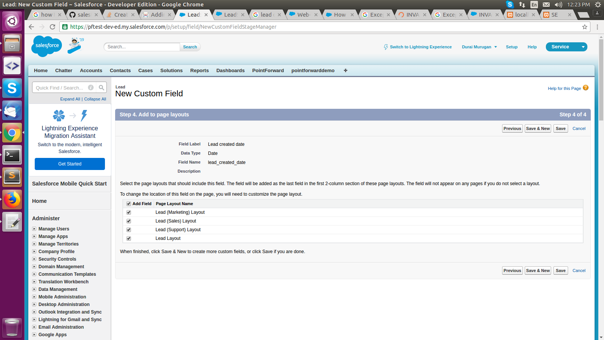
Task: Open the Trash in the dock
Action: [x=12, y=327]
